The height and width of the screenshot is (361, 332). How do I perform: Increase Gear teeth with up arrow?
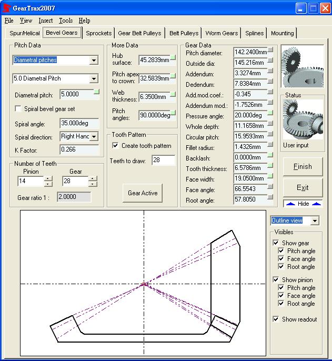pyautogui.click(x=93, y=178)
